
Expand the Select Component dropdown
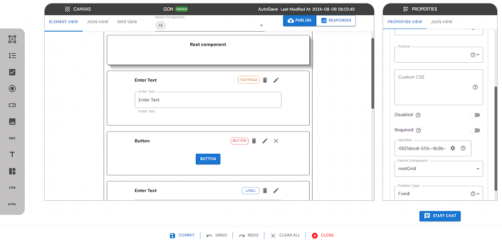click(x=261, y=26)
